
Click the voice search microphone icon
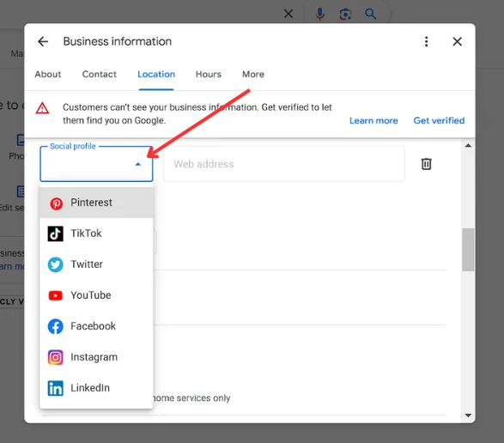coord(319,14)
